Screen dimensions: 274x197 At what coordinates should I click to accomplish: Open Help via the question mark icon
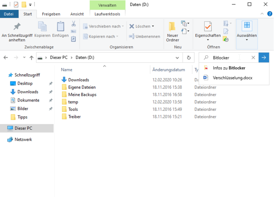(x=270, y=14)
